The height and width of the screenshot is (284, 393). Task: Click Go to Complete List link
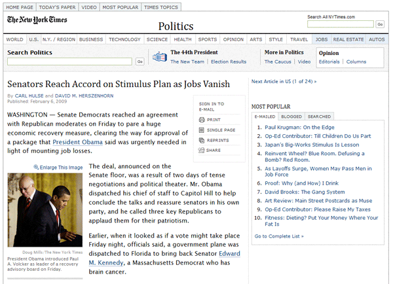click(279, 236)
